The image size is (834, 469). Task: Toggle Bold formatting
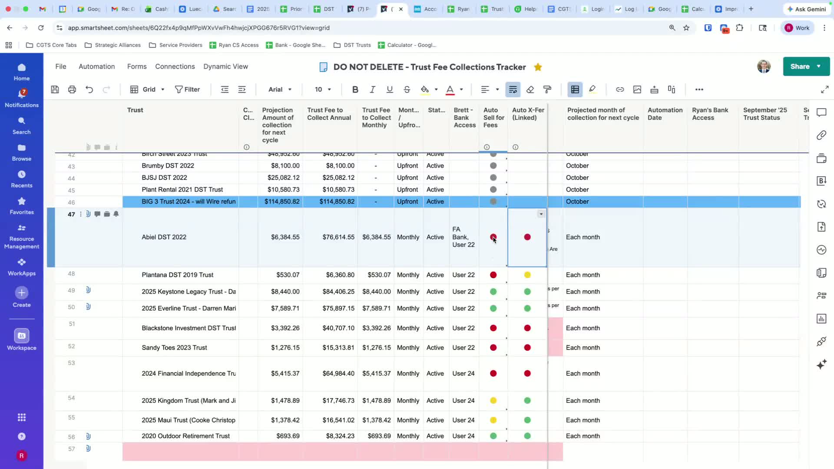point(355,89)
